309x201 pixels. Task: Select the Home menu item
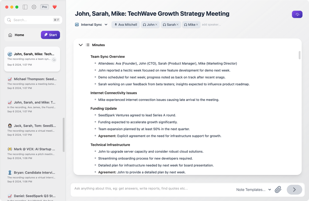(x=19, y=35)
